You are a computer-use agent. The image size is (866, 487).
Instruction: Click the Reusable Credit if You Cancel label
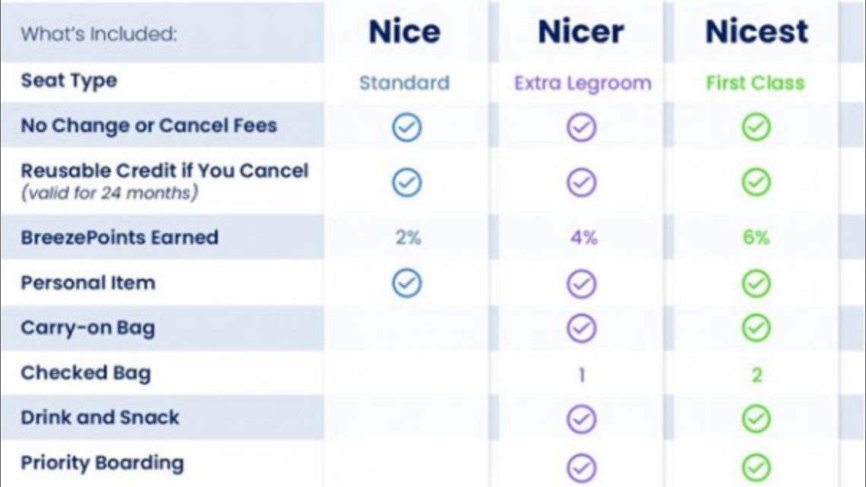[x=165, y=171]
